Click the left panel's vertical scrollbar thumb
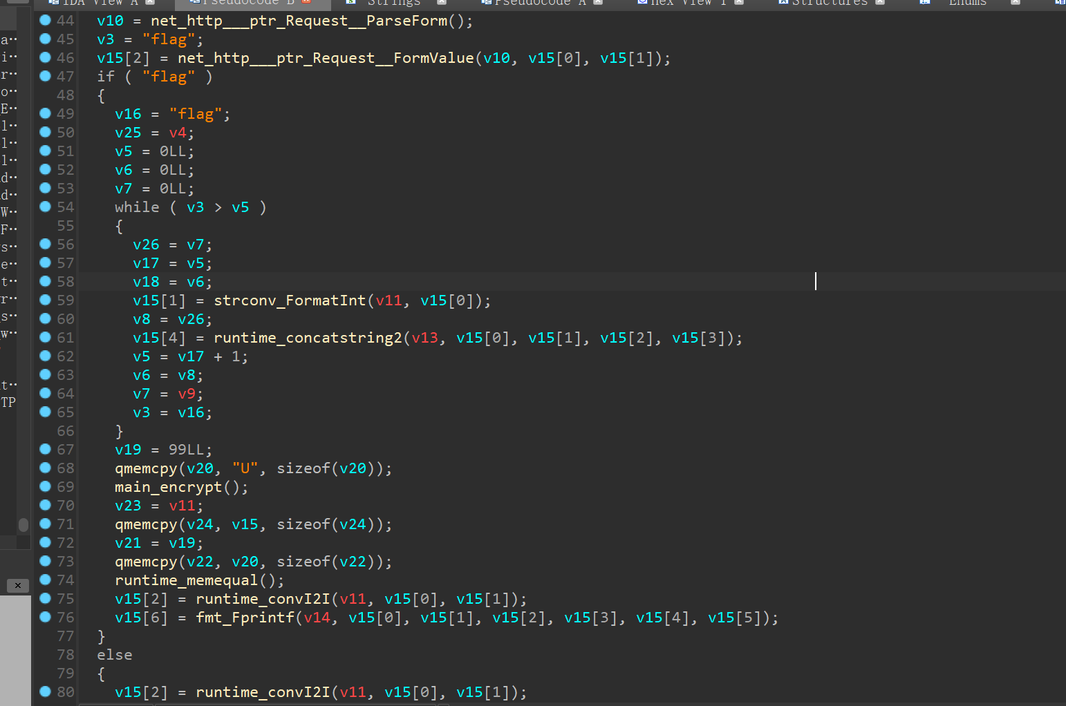The height and width of the screenshot is (706, 1066). tap(24, 525)
